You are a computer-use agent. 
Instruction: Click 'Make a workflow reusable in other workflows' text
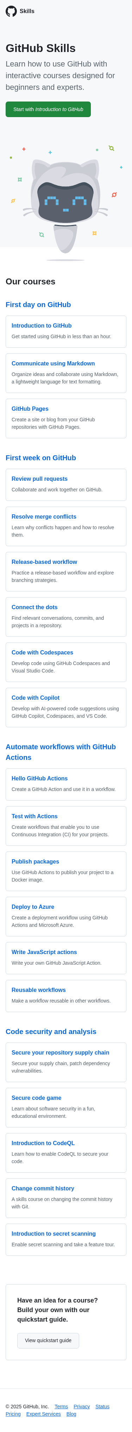click(61, 1001)
